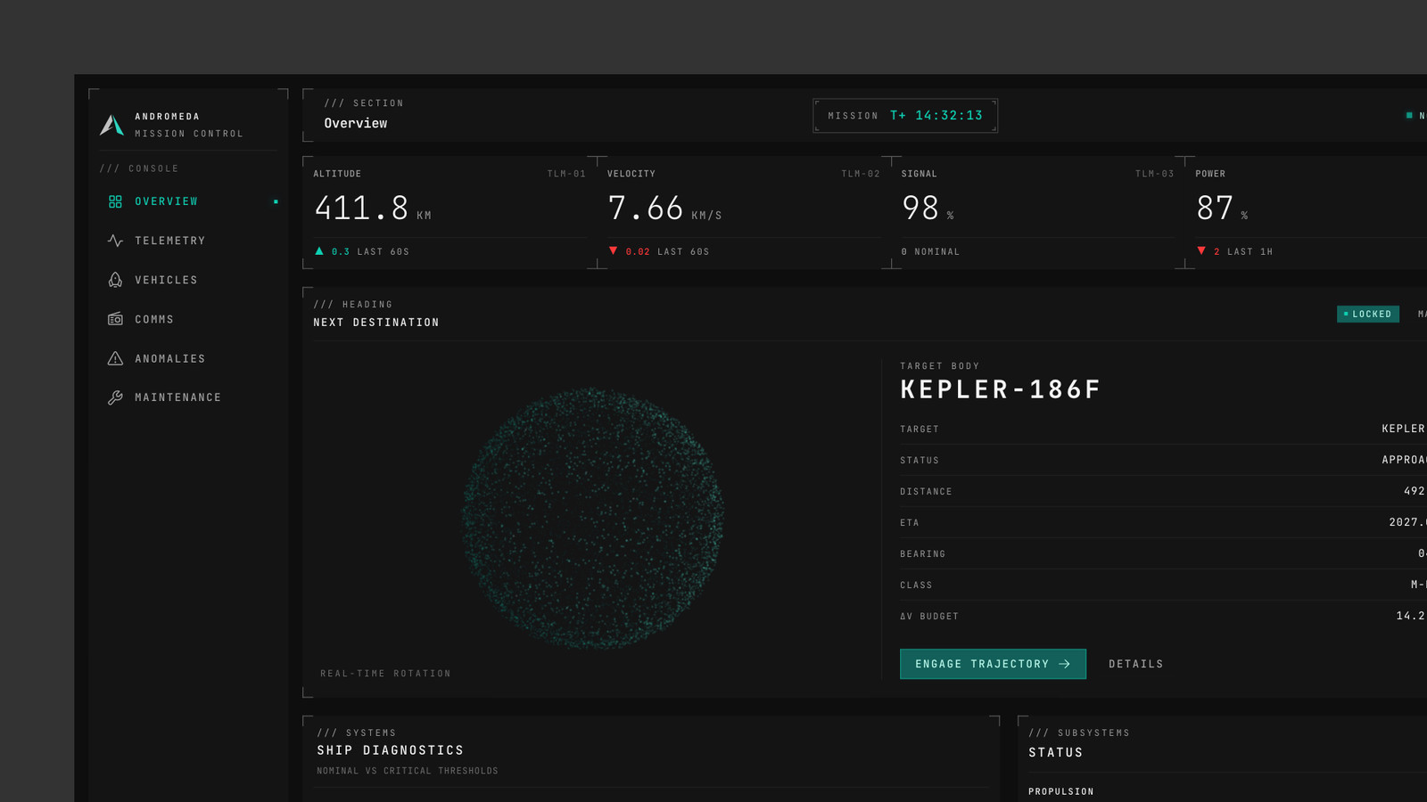Click the rotating planet visualization
The width and height of the screenshot is (1427, 802).
tap(592, 518)
